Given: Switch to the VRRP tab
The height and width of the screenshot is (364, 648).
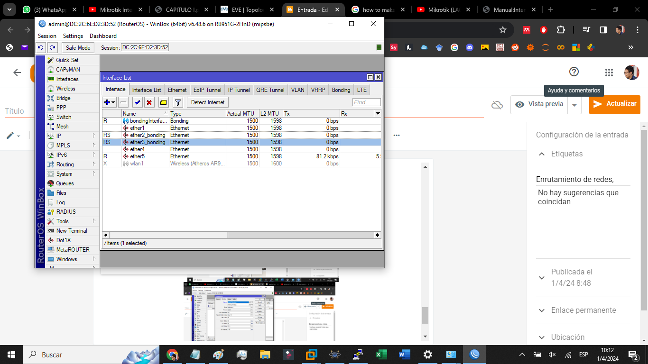Looking at the screenshot, I should (x=318, y=90).
